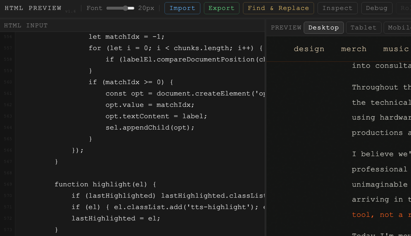This screenshot has height=236, width=411.
Task: Open the Debug panel
Action: 377,8
